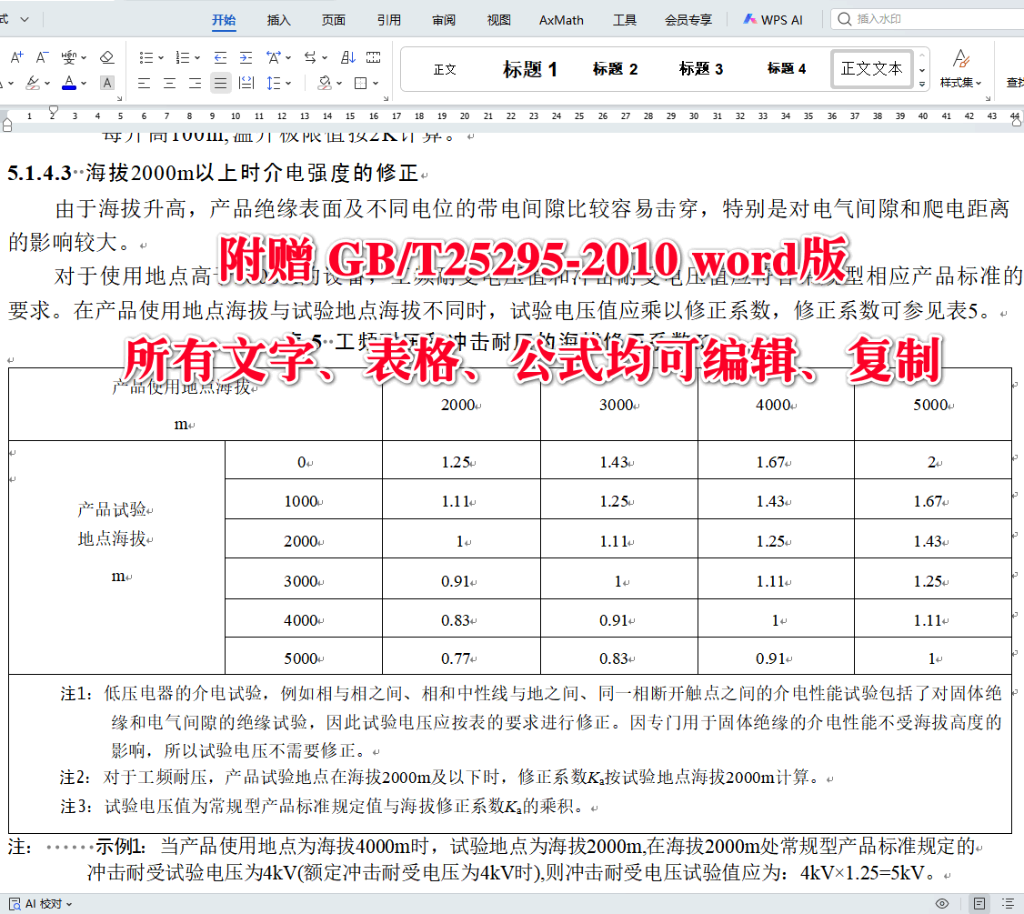
Task: Select the Increase Font Size icon
Action: [x=16, y=55]
